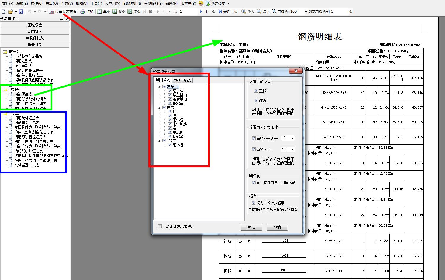Click 确定 button in dialog
The height and width of the screenshot is (280, 445).
252,227
